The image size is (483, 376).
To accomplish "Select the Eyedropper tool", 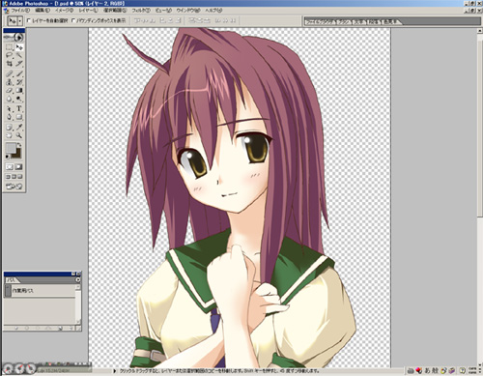I will click(19, 128).
